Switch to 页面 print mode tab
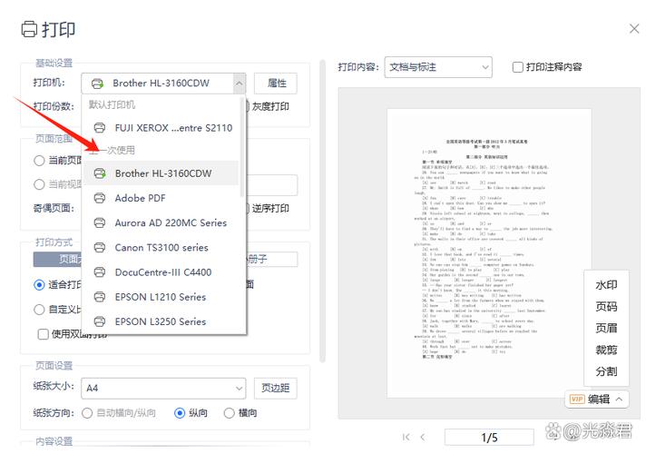This screenshot has width=646, height=454. pyautogui.click(x=58, y=259)
